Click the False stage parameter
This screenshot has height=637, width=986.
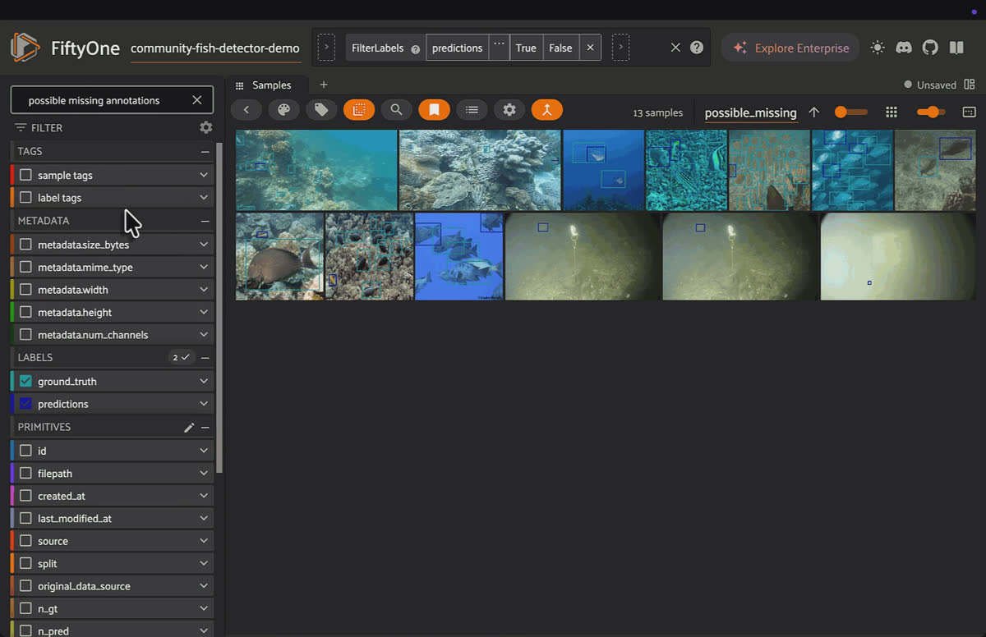[x=560, y=48]
